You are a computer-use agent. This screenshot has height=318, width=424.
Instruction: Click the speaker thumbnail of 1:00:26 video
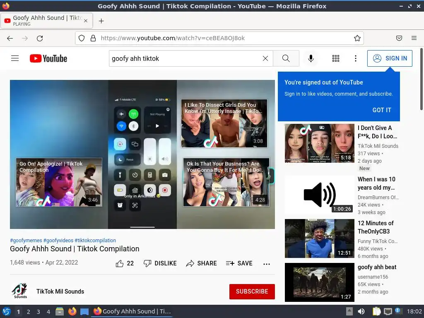(x=319, y=195)
